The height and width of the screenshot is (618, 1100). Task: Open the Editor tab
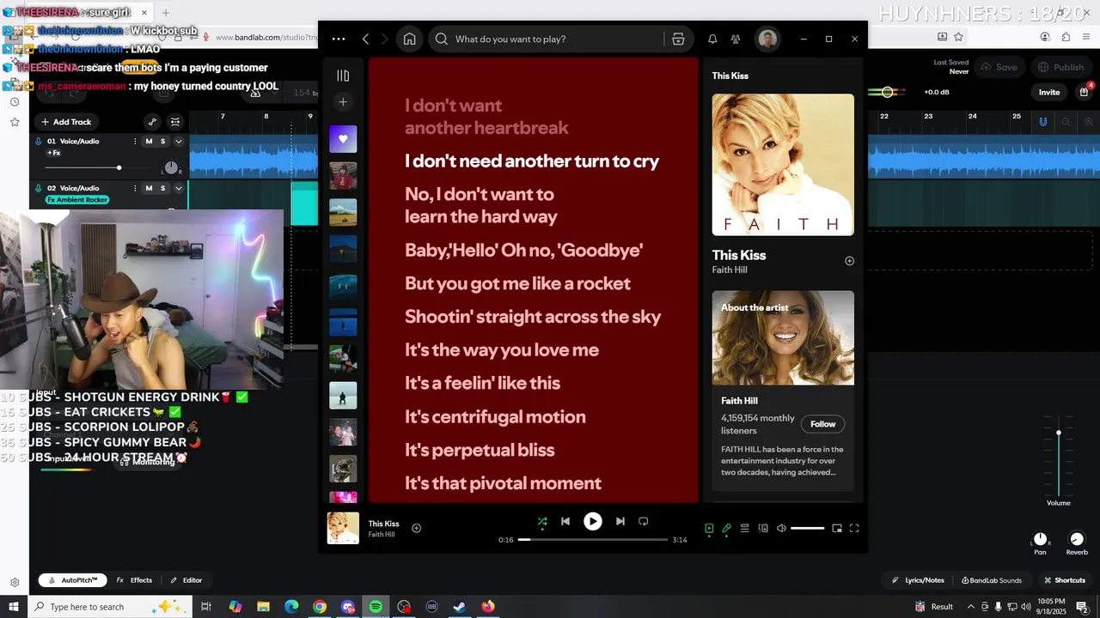coord(186,580)
